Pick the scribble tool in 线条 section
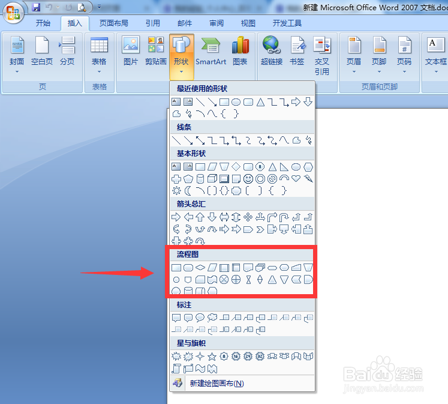Viewport: 448px width, 404px height. click(x=308, y=140)
